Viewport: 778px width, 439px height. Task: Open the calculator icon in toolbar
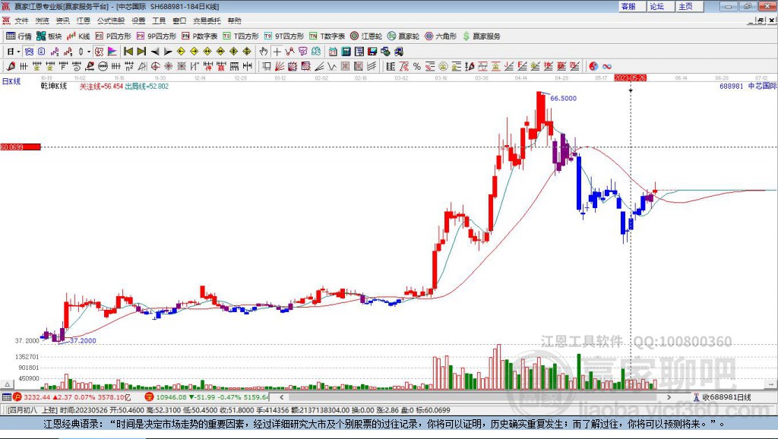[346, 52]
